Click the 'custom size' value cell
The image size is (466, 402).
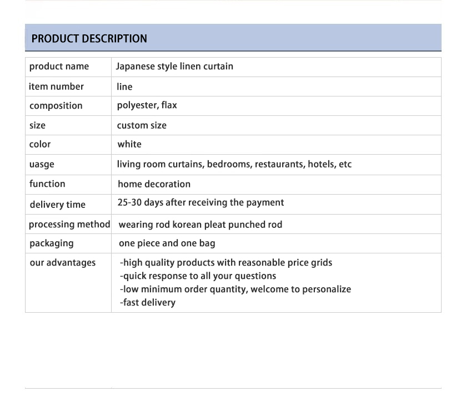click(142, 125)
